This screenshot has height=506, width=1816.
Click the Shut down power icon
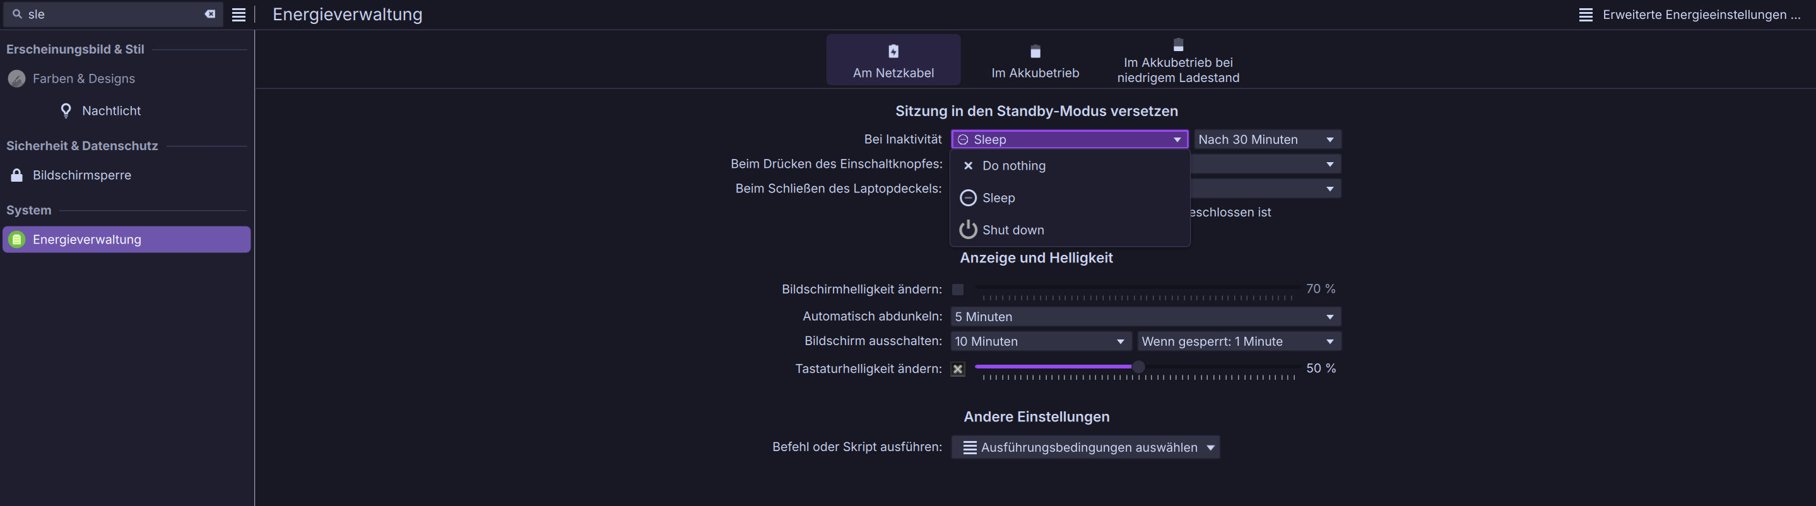(x=968, y=230)
